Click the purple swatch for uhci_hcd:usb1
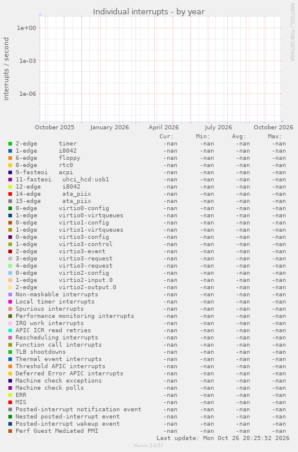The width and height of the screenshot is (298, 452). tap(10, 180)
